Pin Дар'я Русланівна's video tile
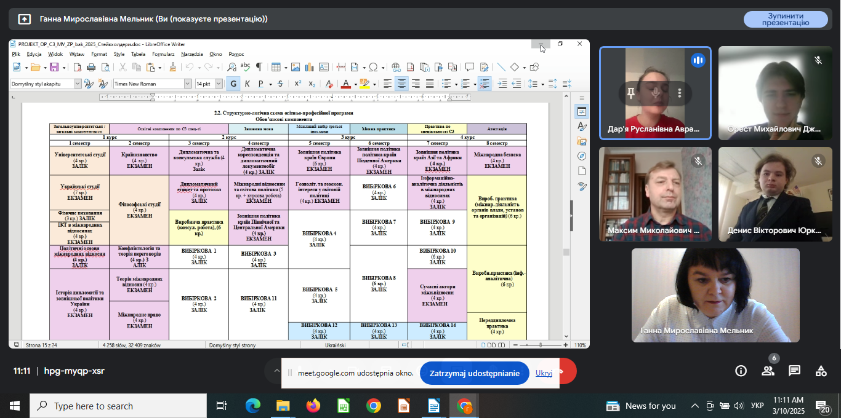Screen dimensions: 841x418 click(x=631, y=93)
